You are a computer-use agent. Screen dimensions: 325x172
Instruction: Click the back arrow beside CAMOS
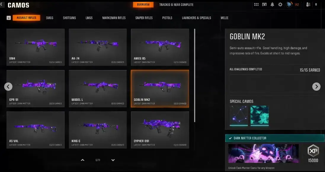click(x=1, y=4)
